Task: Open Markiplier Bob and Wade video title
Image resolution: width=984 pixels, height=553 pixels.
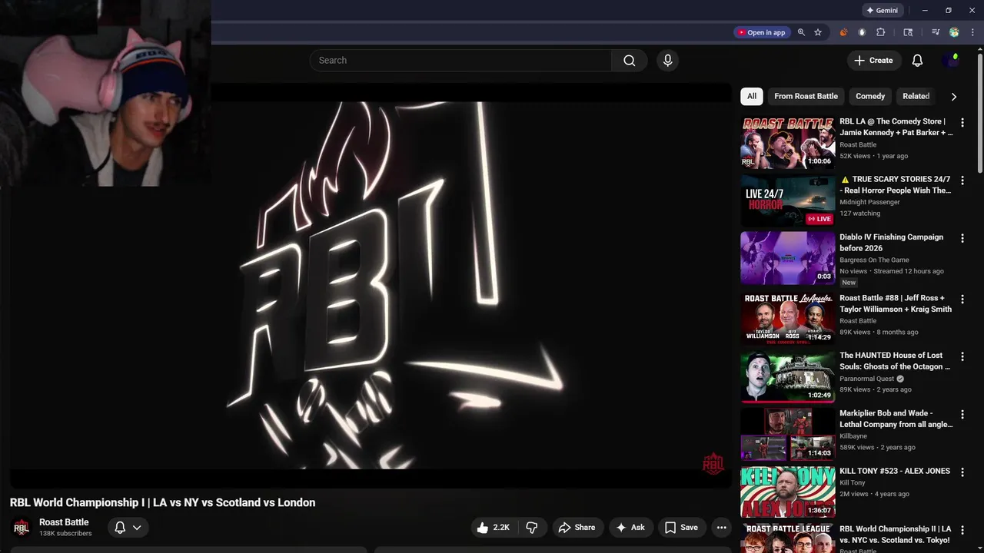Action: click(896, 419)
